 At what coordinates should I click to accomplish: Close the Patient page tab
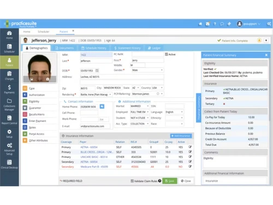tap(73, 31)
